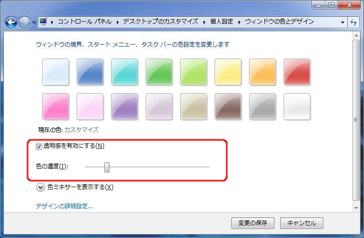
Task: Select the white frost color swatch
Action: pos(297,107)
